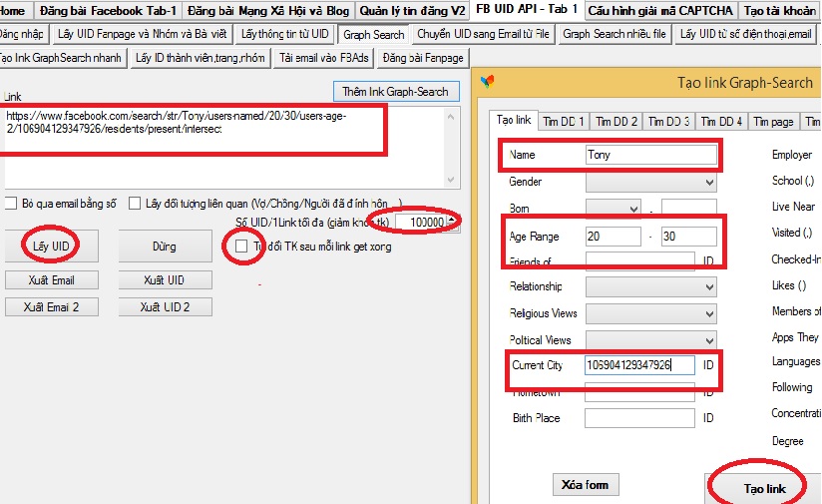Switch to Tìm DD 3 tab

coord(668,122)
